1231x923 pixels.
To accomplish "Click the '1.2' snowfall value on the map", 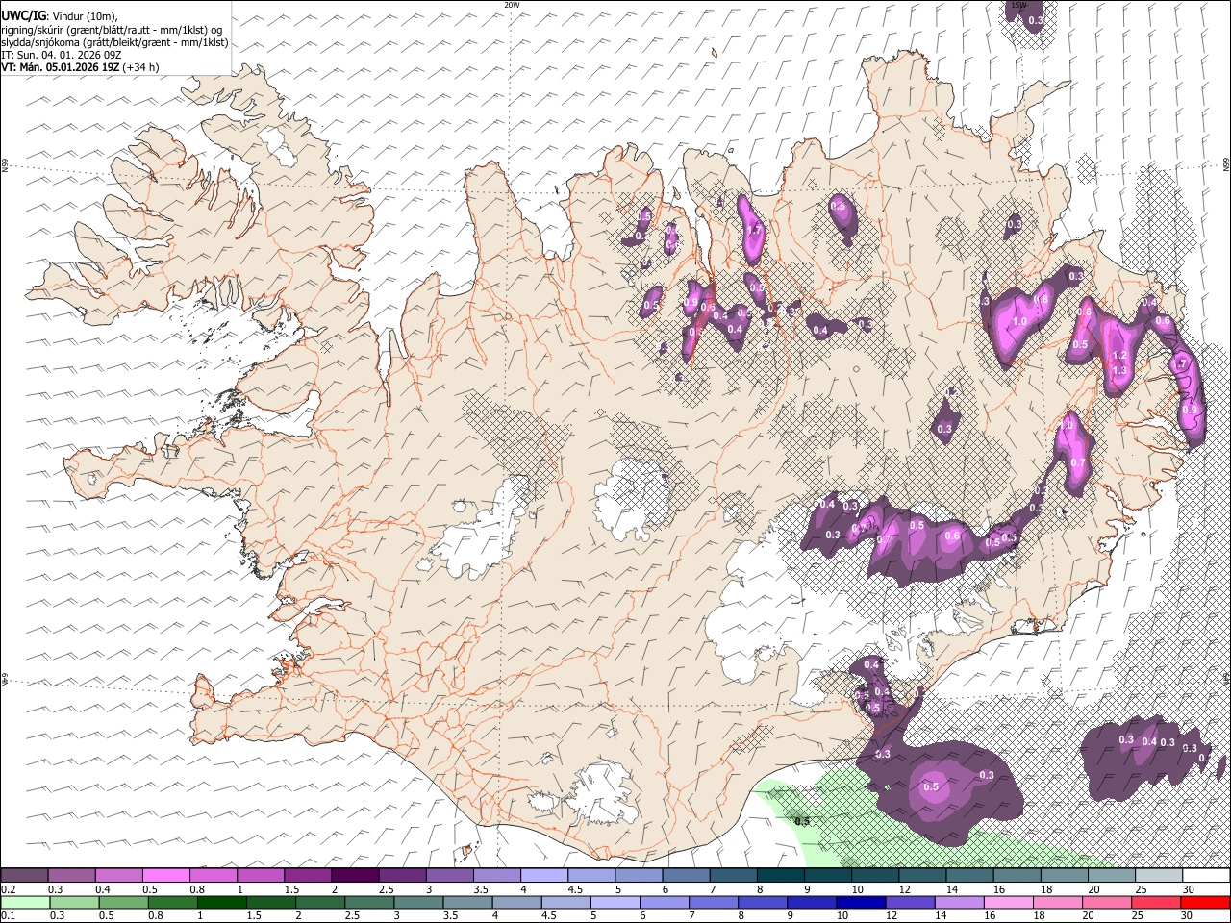I will click(1118, 356).
